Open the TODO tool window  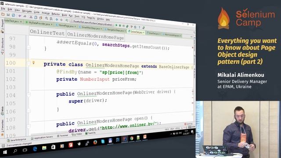pos(77,134)
